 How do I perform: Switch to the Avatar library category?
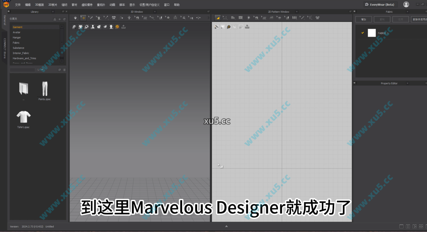tap(17, 32)
